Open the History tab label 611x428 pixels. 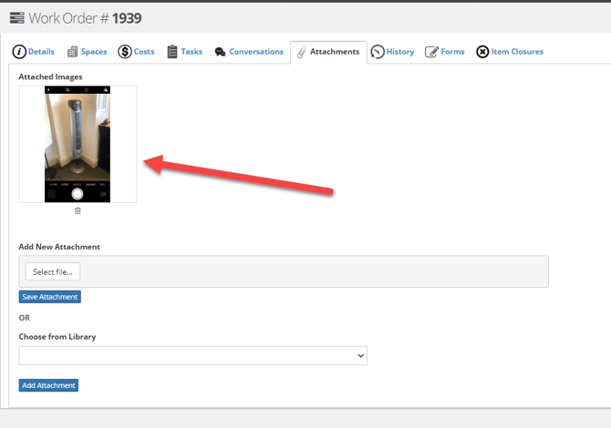pos(400,52)
